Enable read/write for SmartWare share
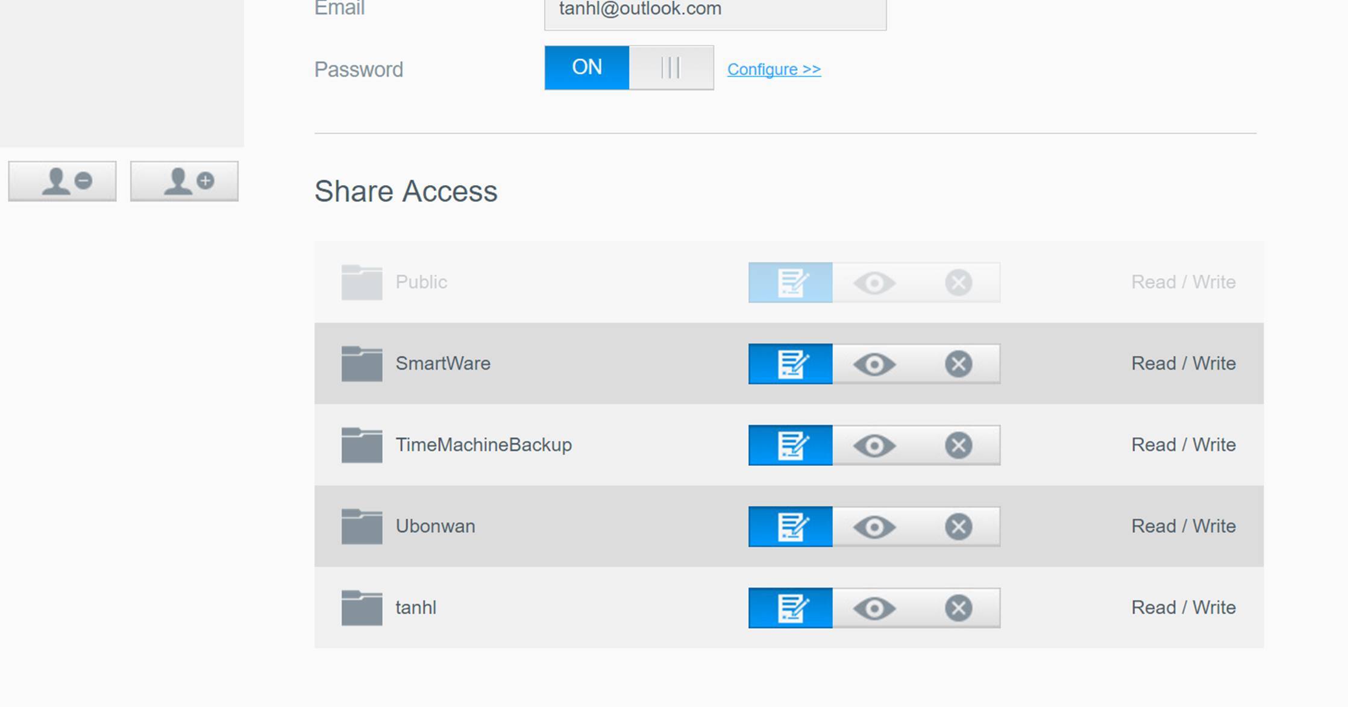This screenshot has width=1348, height=707. pos(791,364)
